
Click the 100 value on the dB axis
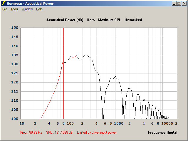[15, 119]
